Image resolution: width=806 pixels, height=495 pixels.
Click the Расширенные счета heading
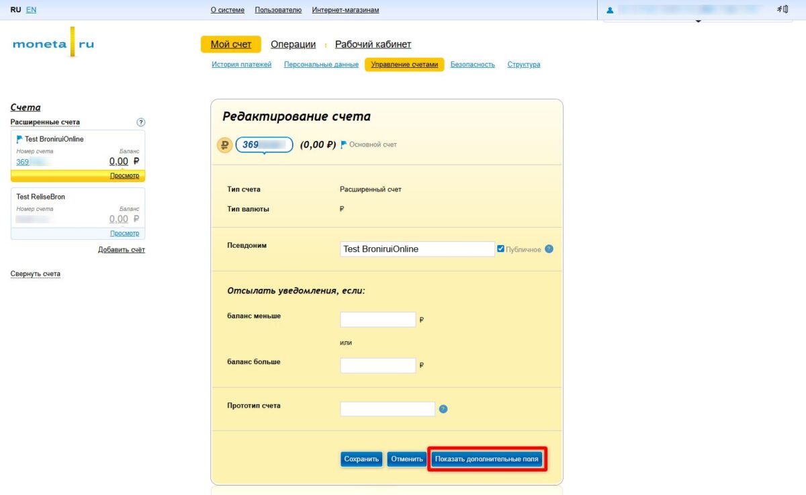45,122
